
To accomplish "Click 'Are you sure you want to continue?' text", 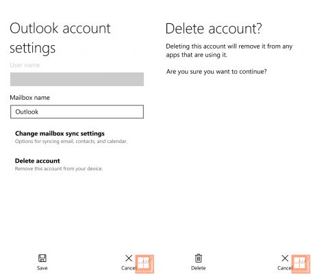I will click(x=216, y=72).
